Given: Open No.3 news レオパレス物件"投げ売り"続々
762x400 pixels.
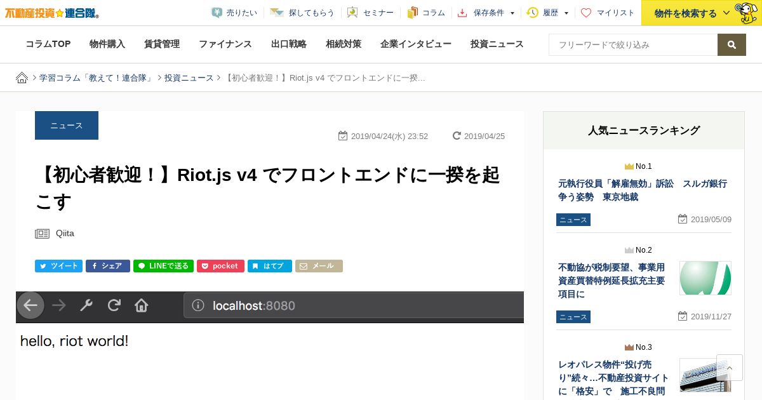Looking at the screenshot, I should click(613, 378).
